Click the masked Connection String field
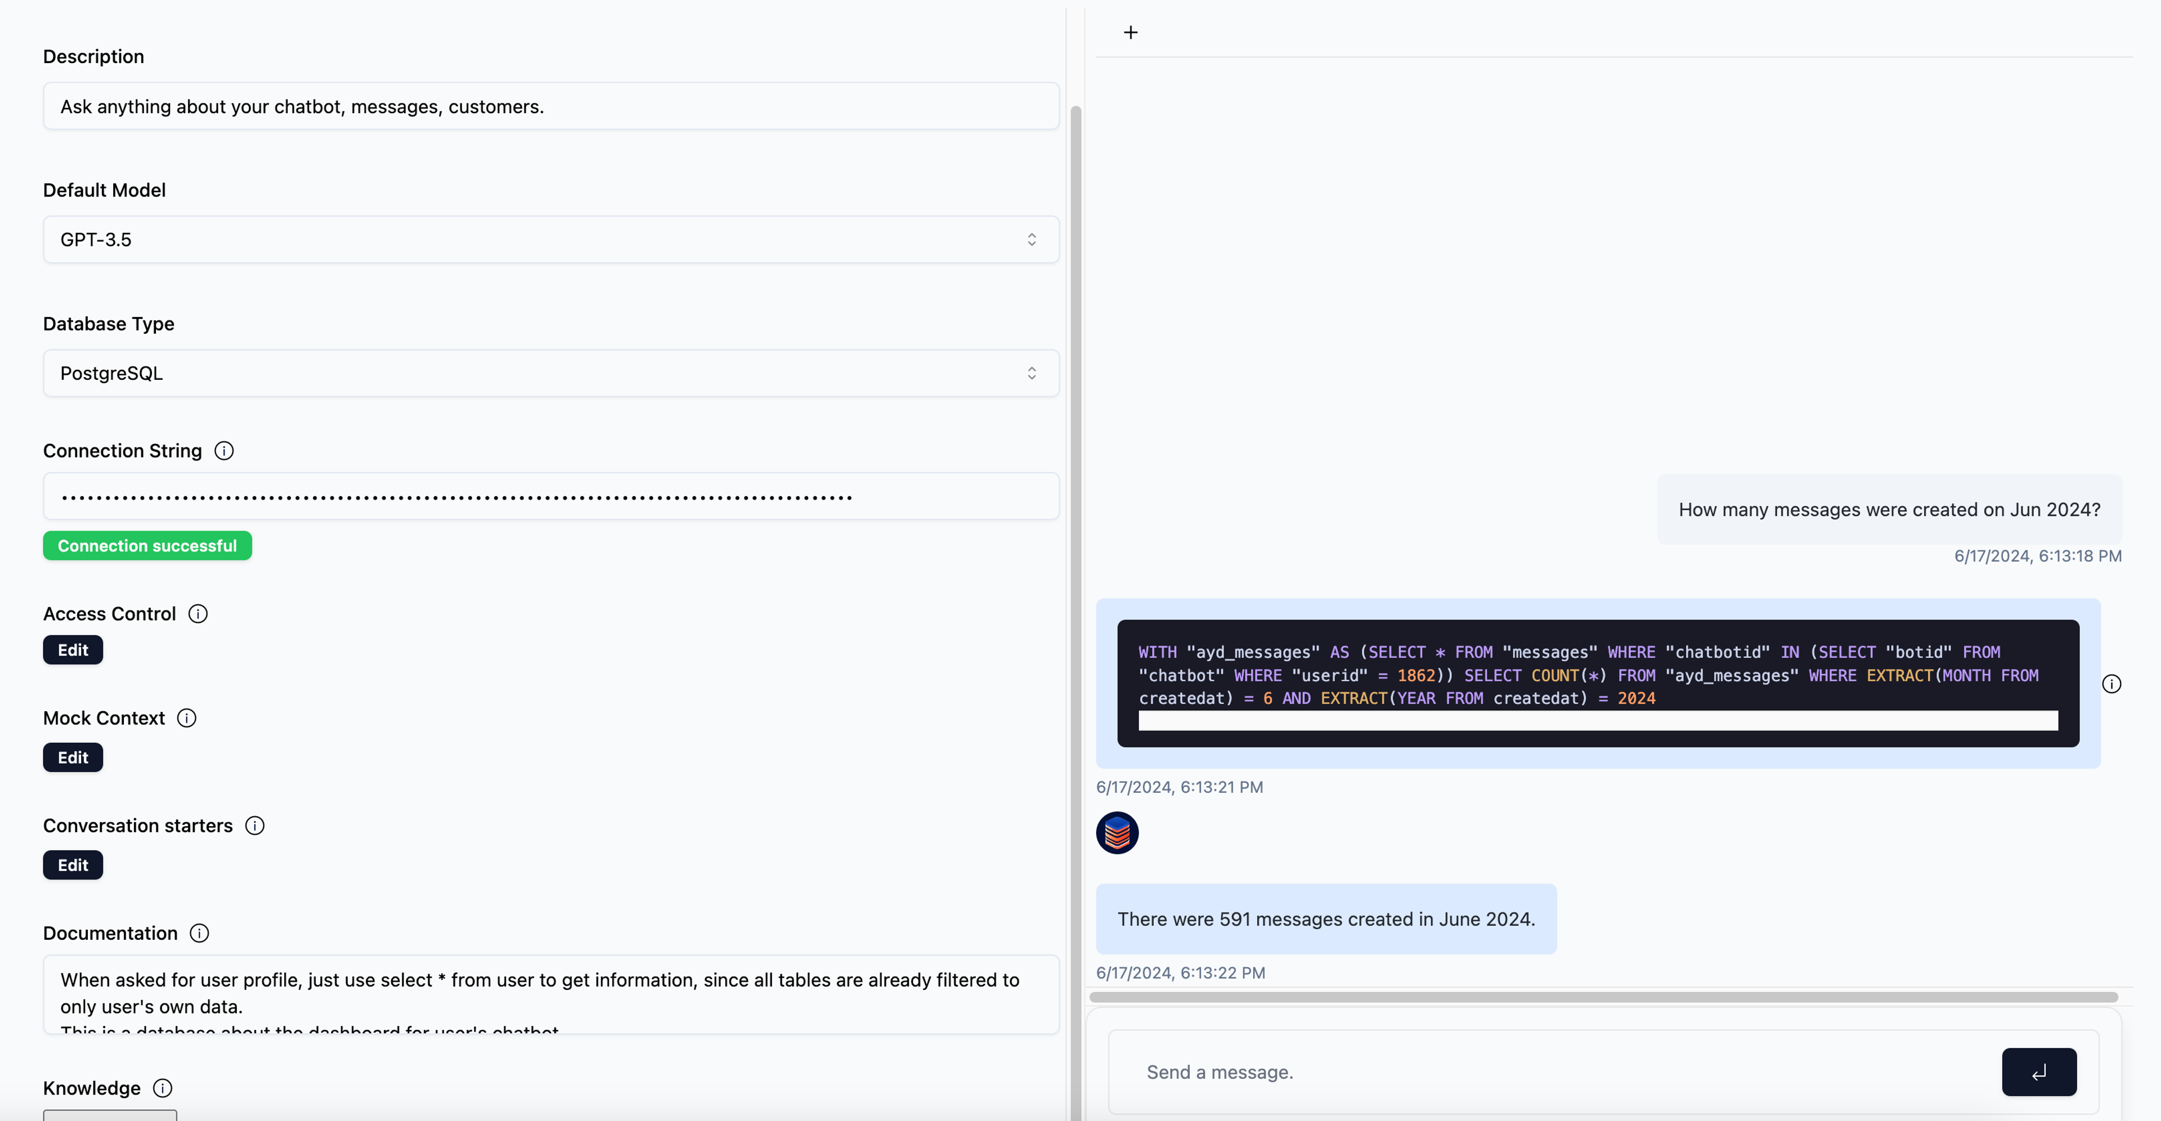This screenshot has height=1121, width=2161. coord(550,497)
